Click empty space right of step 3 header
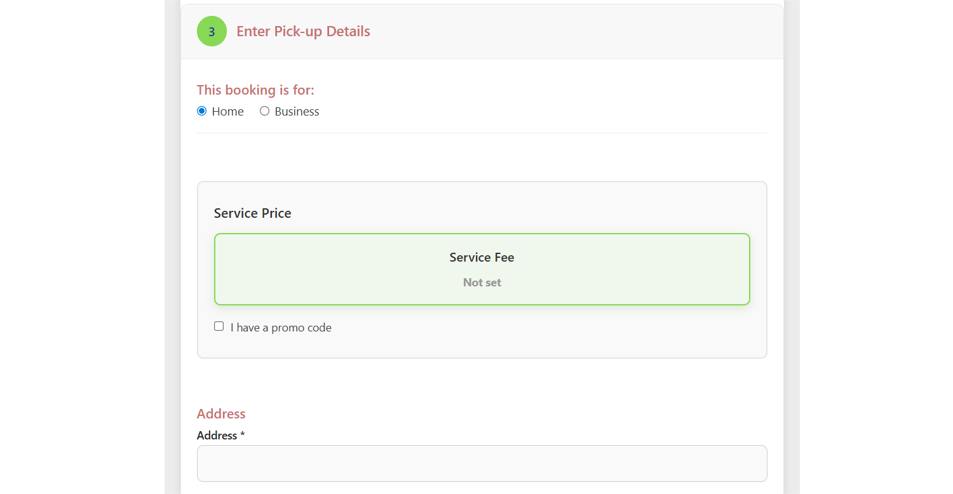Viewport: 953px width, 494px height. [x=572, y=31]
